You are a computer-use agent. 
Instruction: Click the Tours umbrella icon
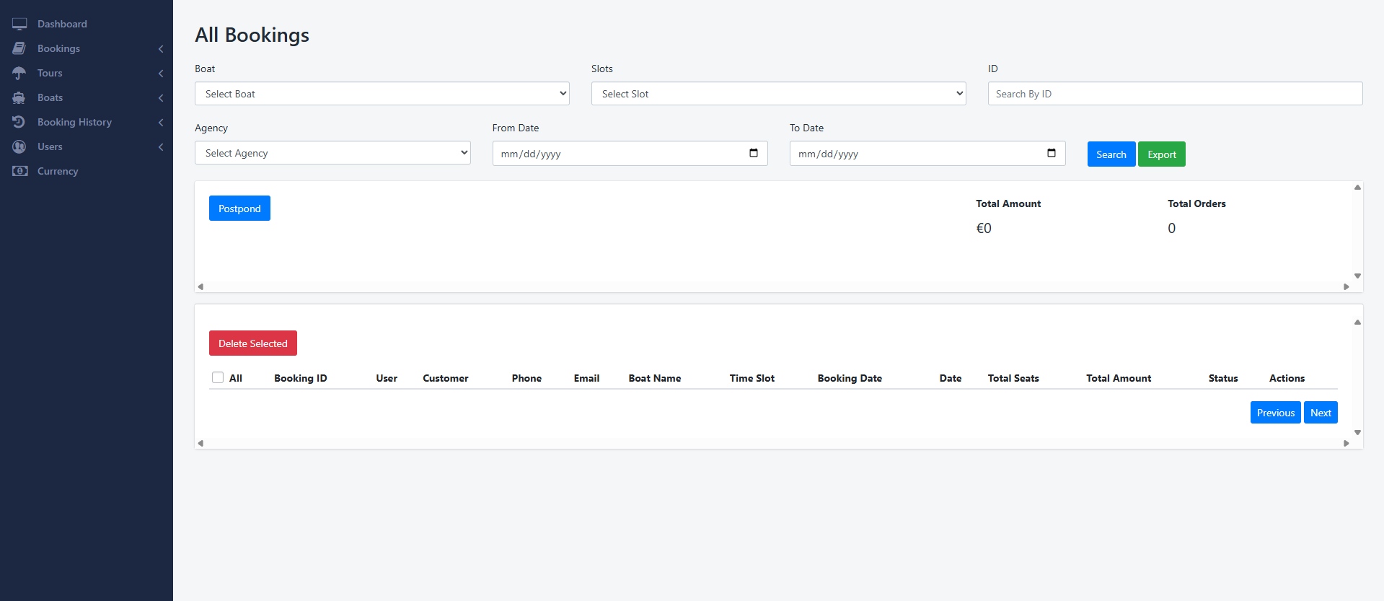19,73
